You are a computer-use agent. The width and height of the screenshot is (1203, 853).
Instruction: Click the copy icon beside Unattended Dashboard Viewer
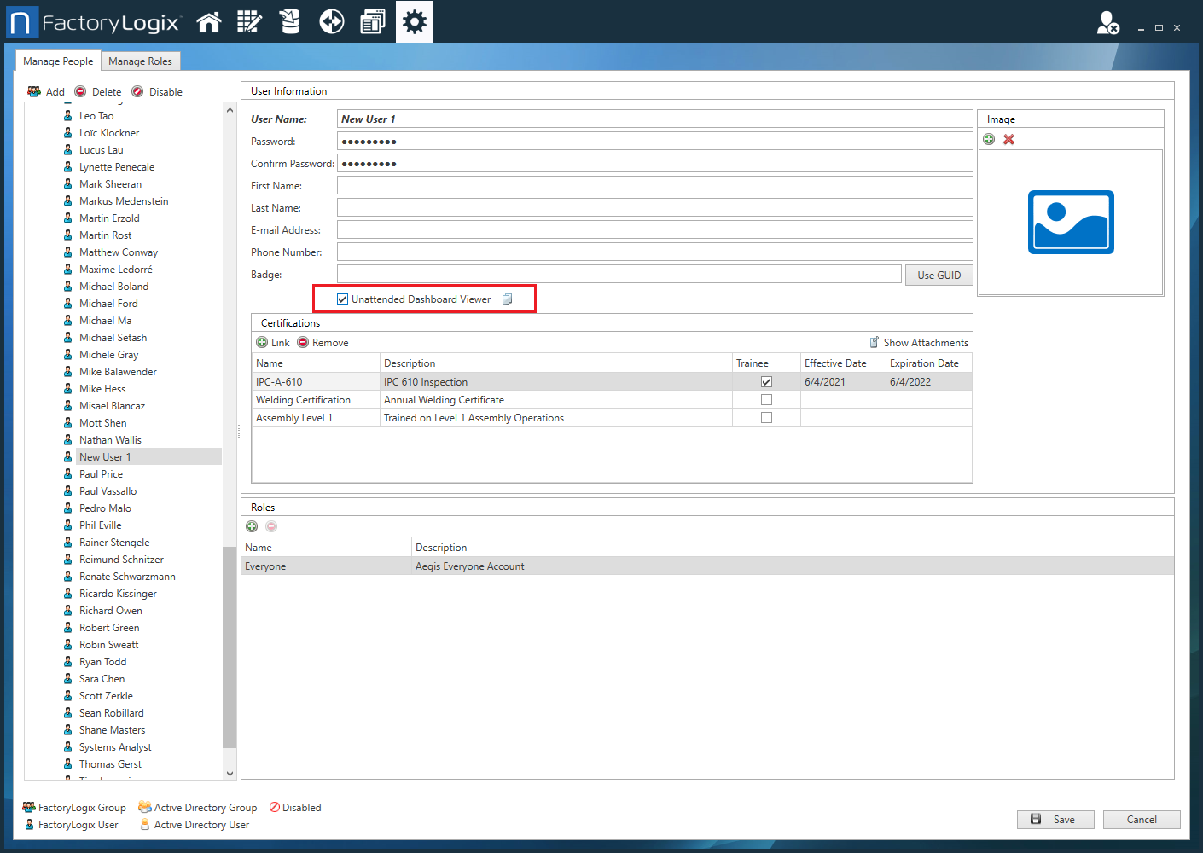507,299
